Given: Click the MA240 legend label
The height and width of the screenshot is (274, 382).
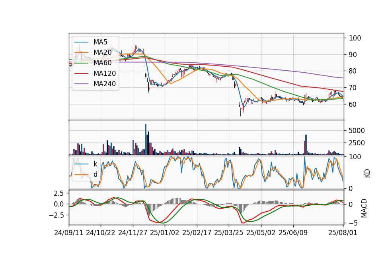Looking at the screenshot, I should 105,84.
